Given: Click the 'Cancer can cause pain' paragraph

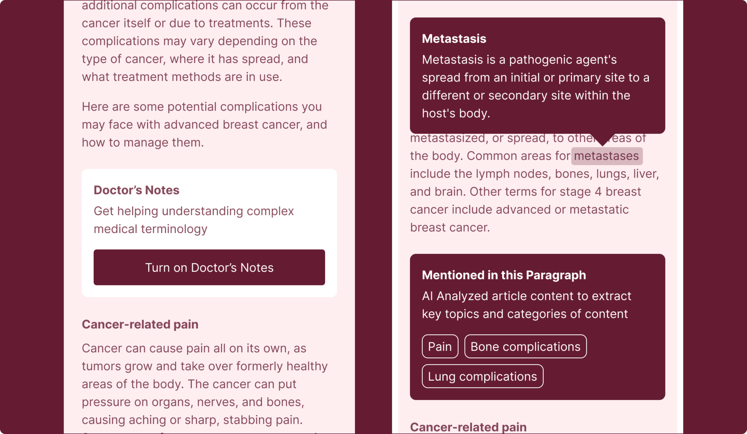Looking at the screenshot, I should [205, 384].
